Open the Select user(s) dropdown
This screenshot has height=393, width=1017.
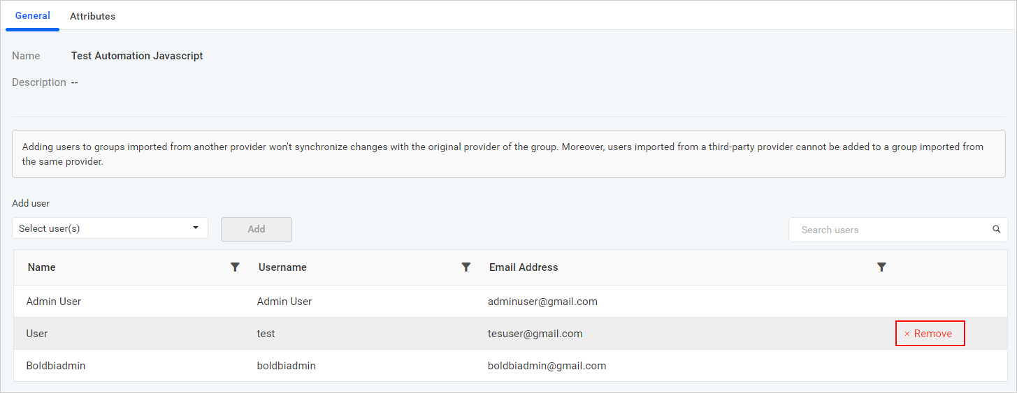point(110,228)
